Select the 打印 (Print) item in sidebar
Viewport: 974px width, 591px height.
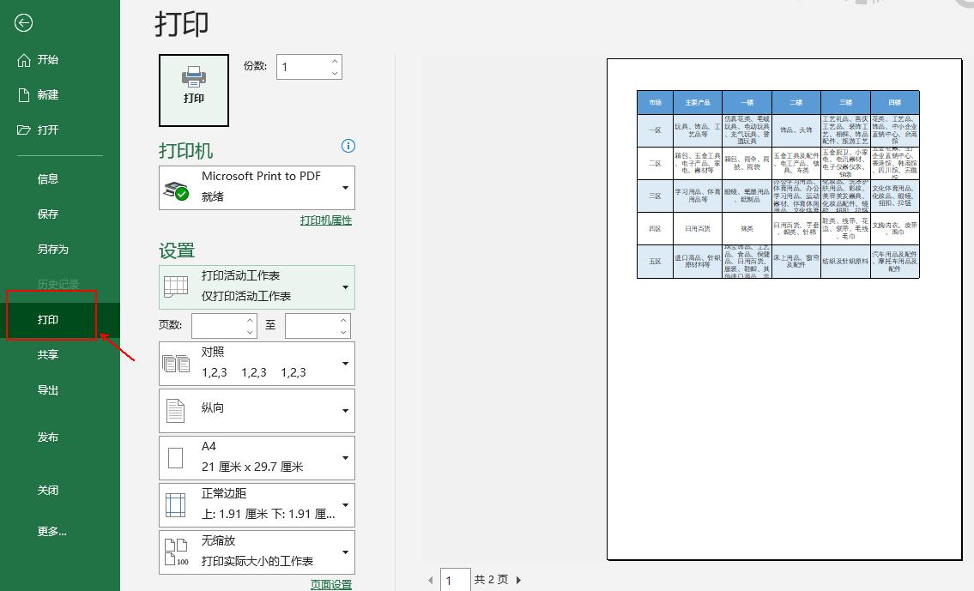tap(49, 318)
